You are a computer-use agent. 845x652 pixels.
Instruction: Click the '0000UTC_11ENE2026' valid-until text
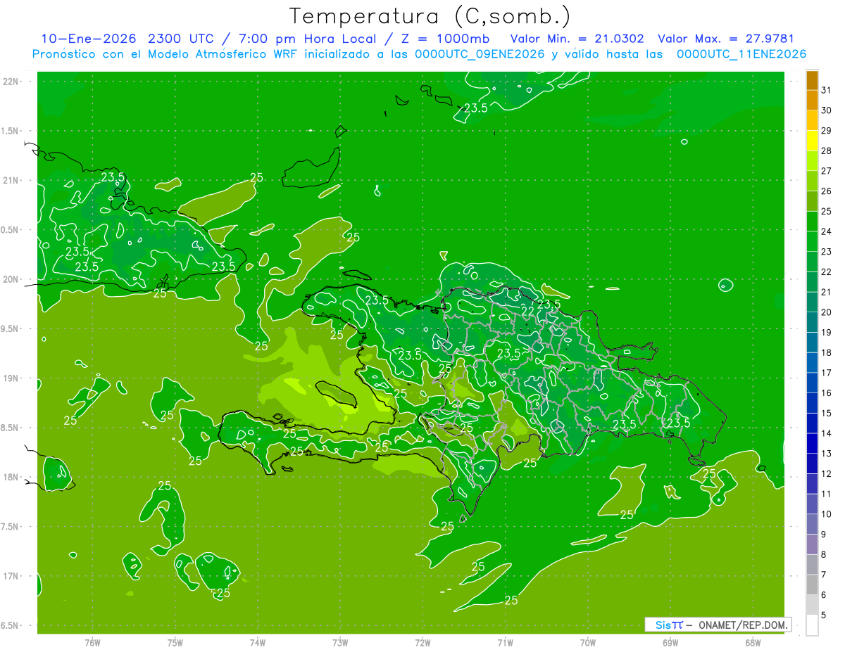741,54
